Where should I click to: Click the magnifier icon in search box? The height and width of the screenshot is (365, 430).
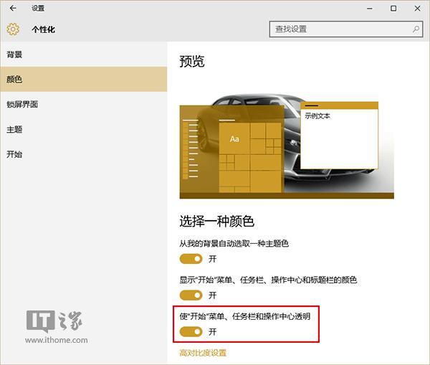416,29
